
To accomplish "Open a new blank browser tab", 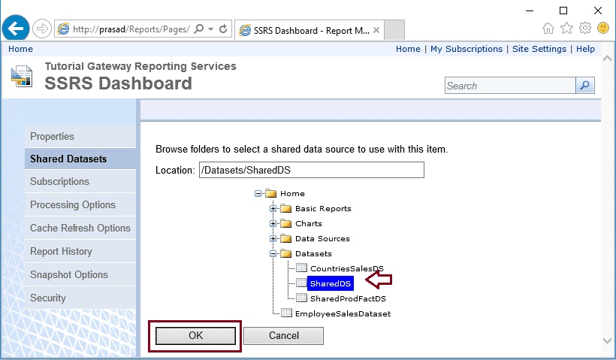I will click(x=394, y=30).
